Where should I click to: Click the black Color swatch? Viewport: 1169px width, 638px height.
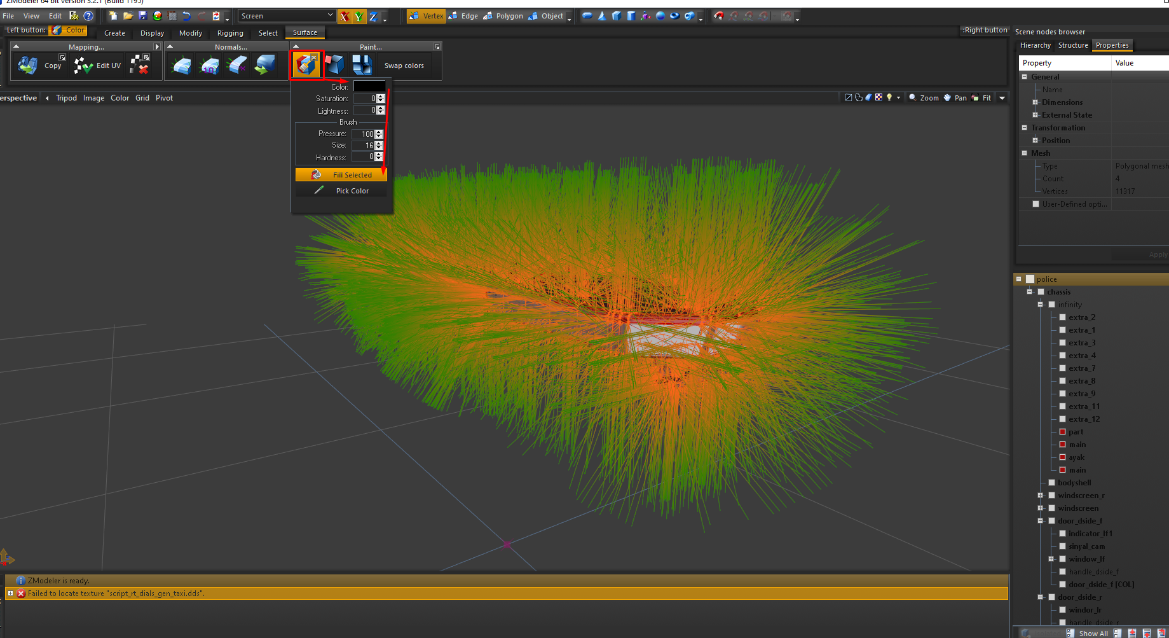coord(369,87)
